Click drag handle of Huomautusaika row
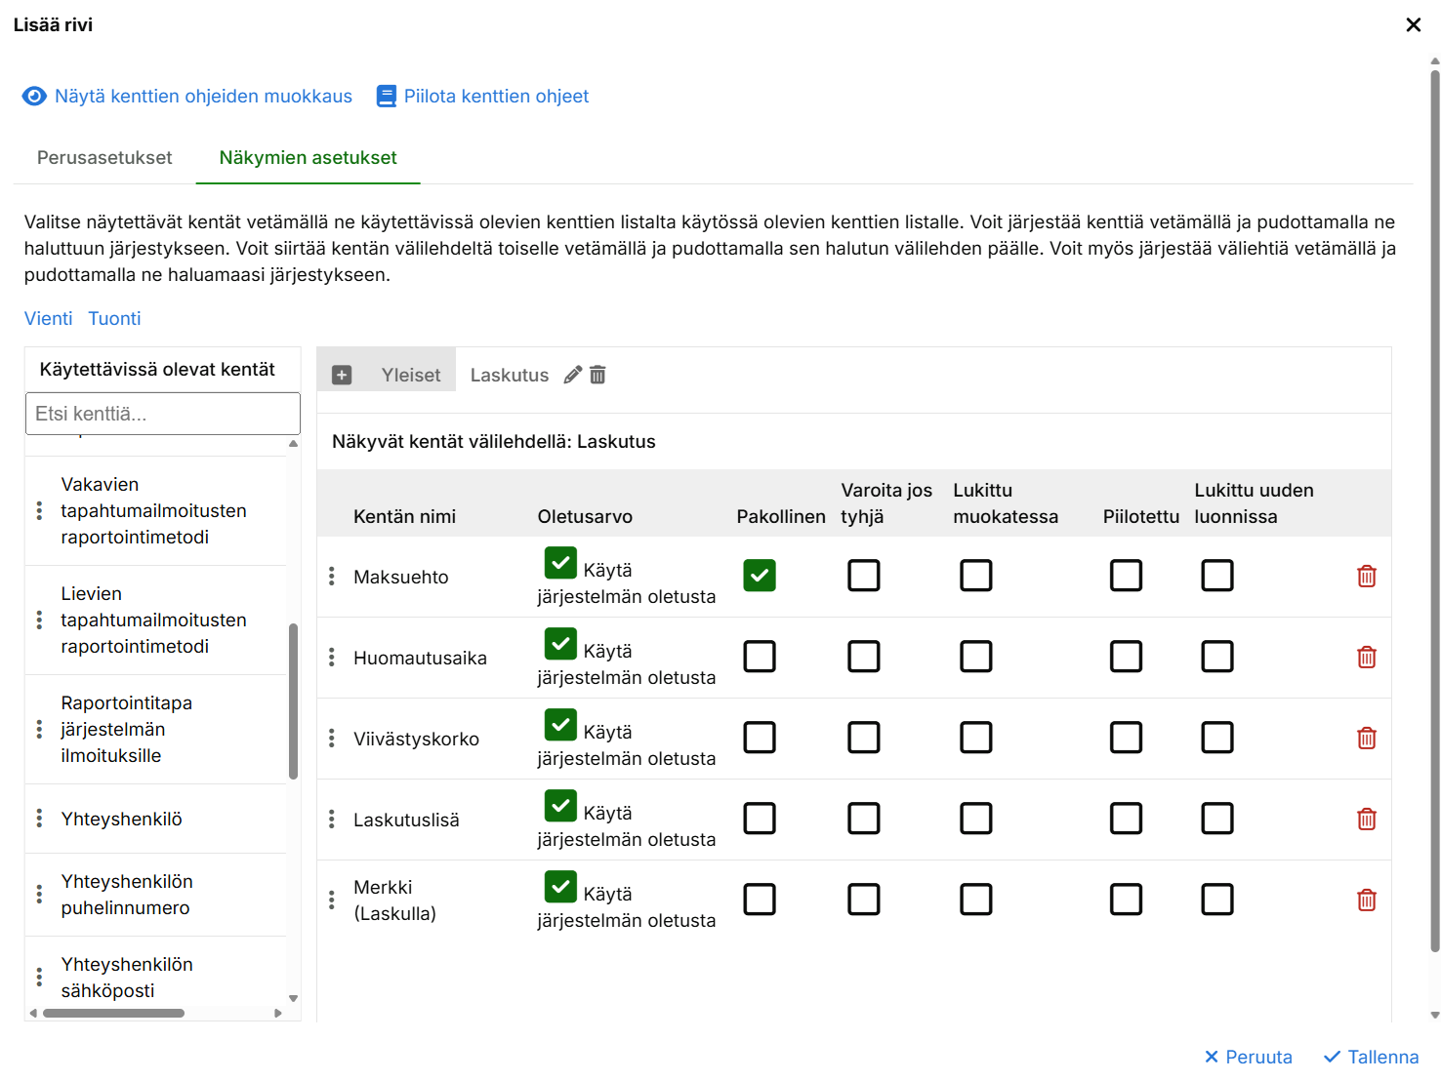 coord(332,658)
